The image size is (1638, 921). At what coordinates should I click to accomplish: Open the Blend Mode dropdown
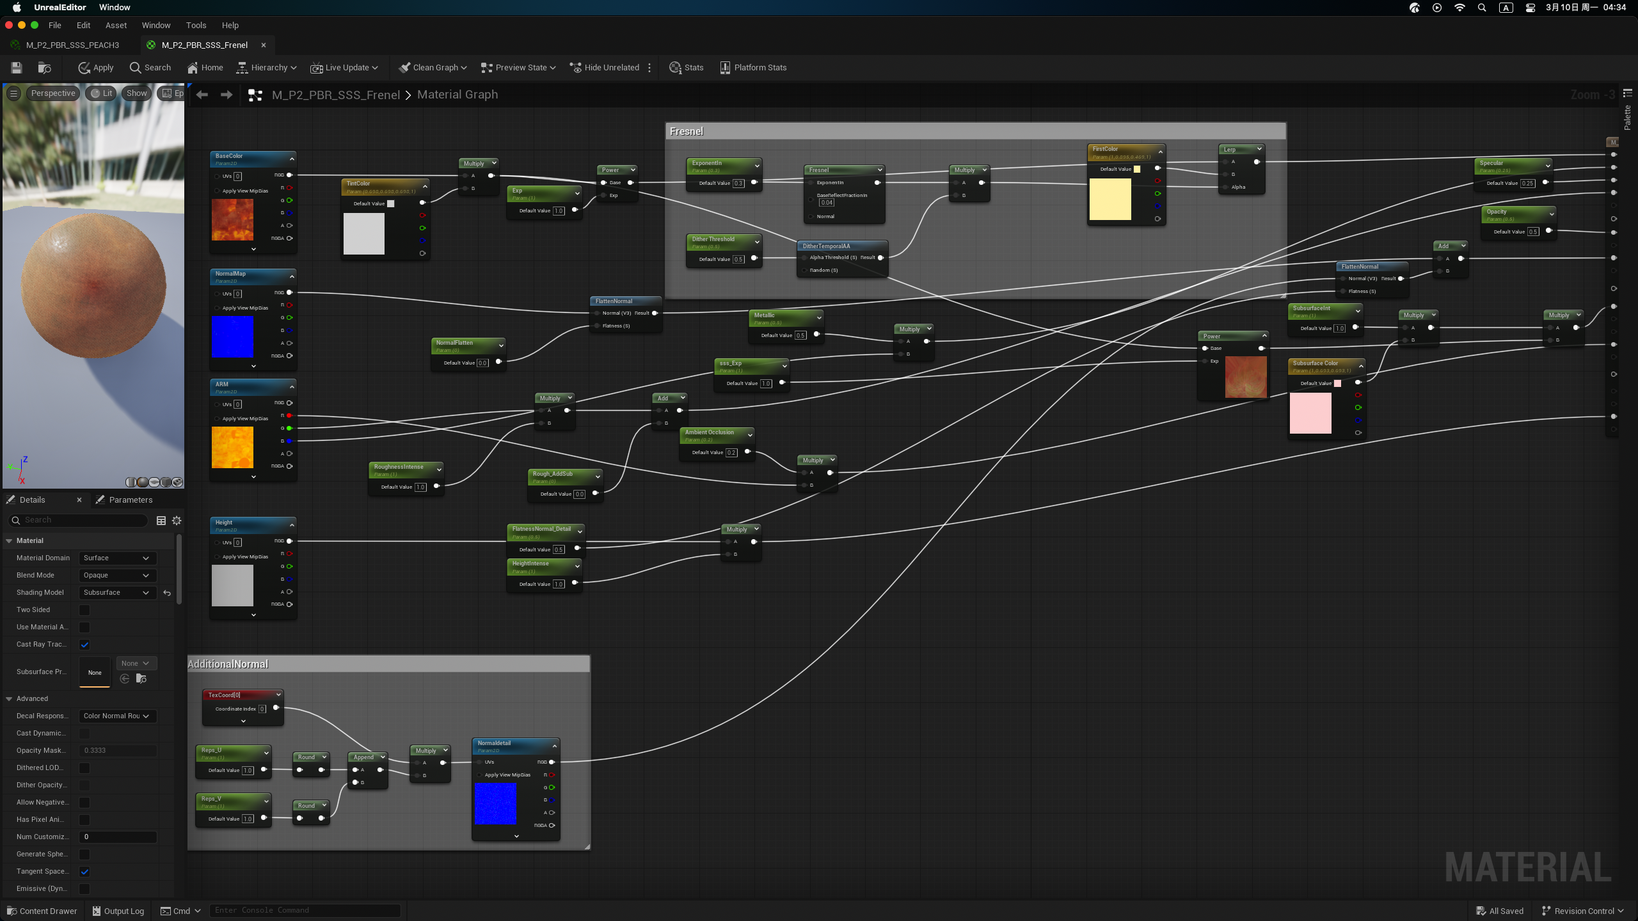pos(117,576)
